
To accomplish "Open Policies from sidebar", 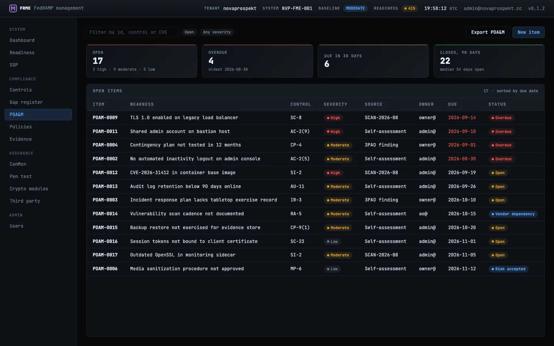I will tap(38, 127).
